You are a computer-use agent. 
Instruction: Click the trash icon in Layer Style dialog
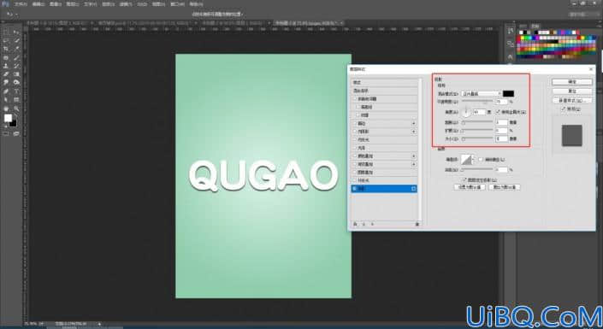(x=417, y=224)
